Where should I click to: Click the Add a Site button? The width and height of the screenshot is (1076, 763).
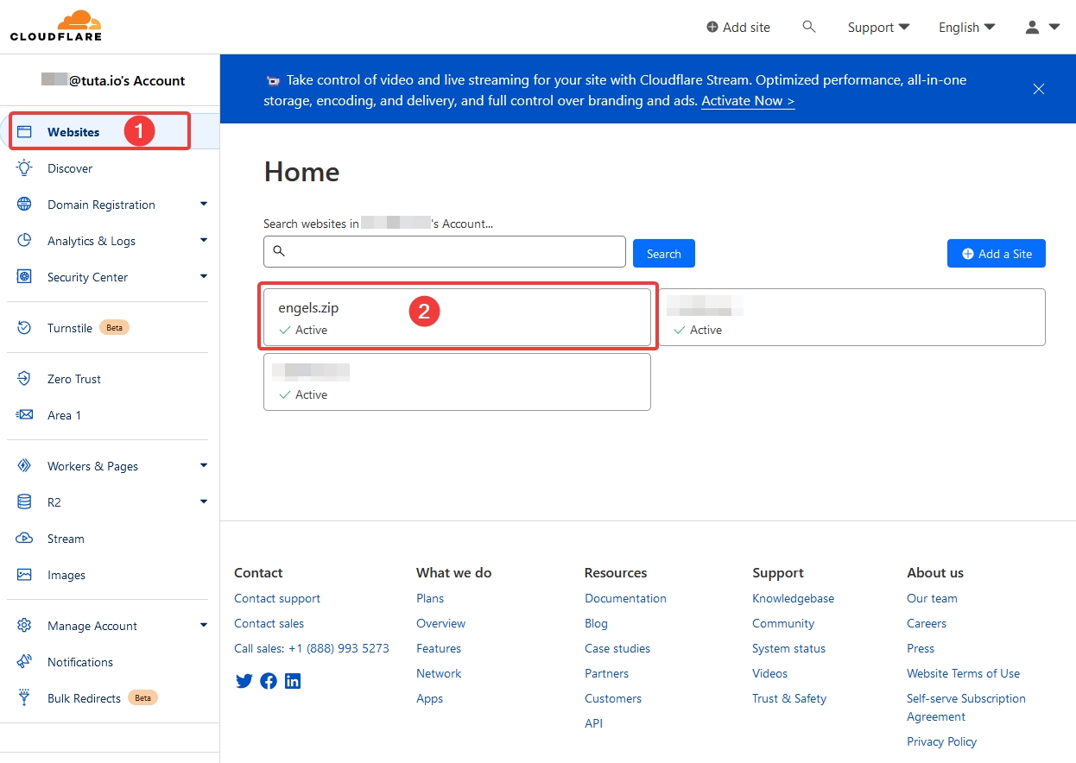tap(996, 254)
